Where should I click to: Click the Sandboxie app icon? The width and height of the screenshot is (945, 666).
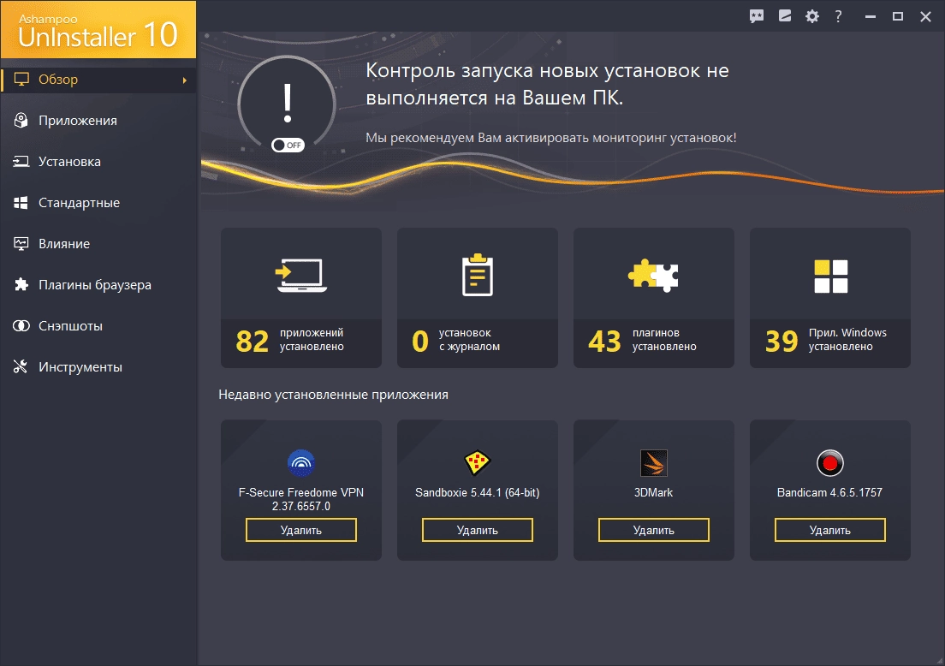[x=478, y=463]
